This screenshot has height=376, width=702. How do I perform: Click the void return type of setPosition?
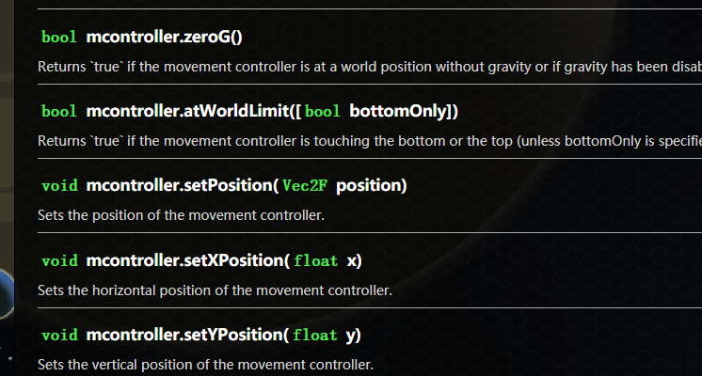click(58, 186)
